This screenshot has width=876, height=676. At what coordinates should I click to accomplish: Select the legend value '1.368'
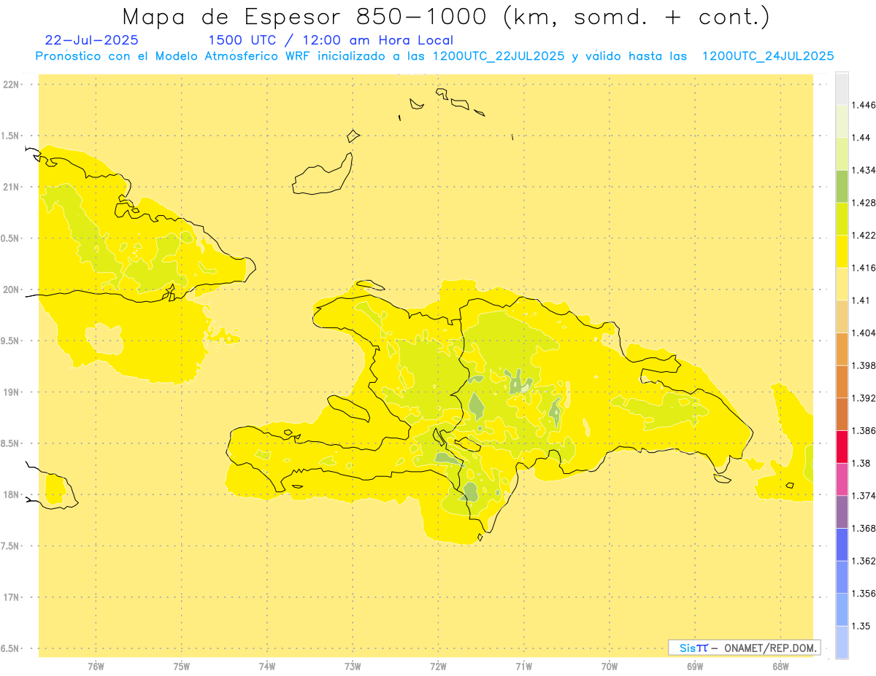tap(864, 528)
